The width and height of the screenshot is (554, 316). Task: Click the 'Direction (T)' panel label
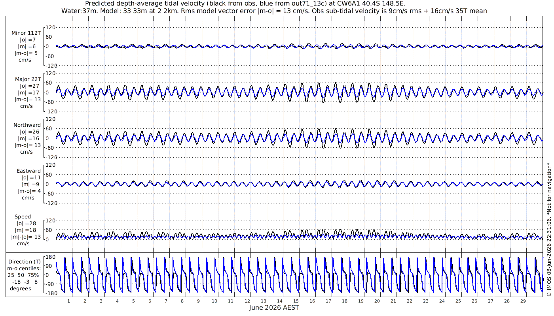click(x=25, y=262)
